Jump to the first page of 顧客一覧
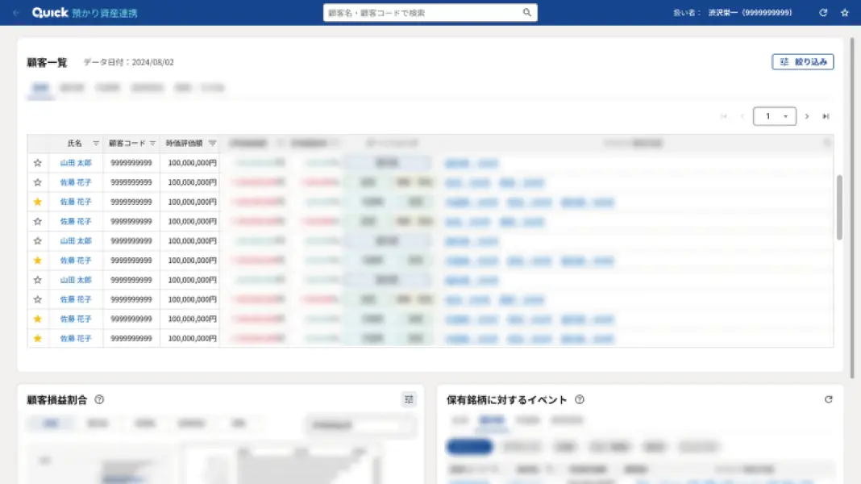 pyautogui.click(x=724, y=116)
